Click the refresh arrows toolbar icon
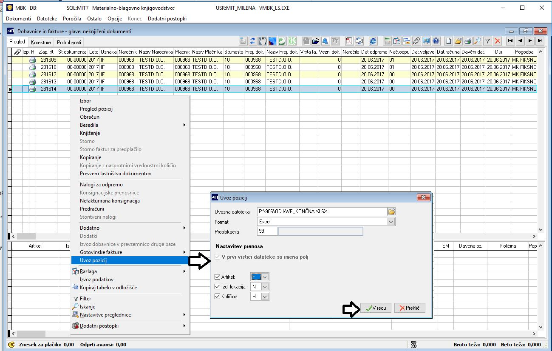Viewport: 552px width, 351px height. [253, 41]
